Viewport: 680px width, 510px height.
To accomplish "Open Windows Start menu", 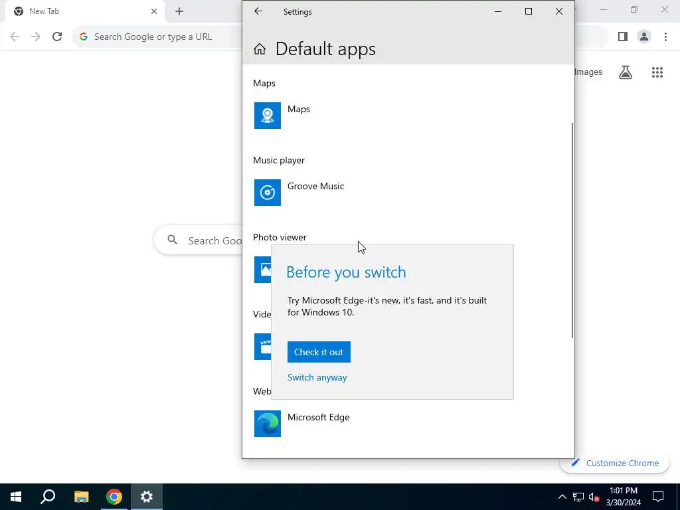I will pyautogui.click(x=16, y=497).
